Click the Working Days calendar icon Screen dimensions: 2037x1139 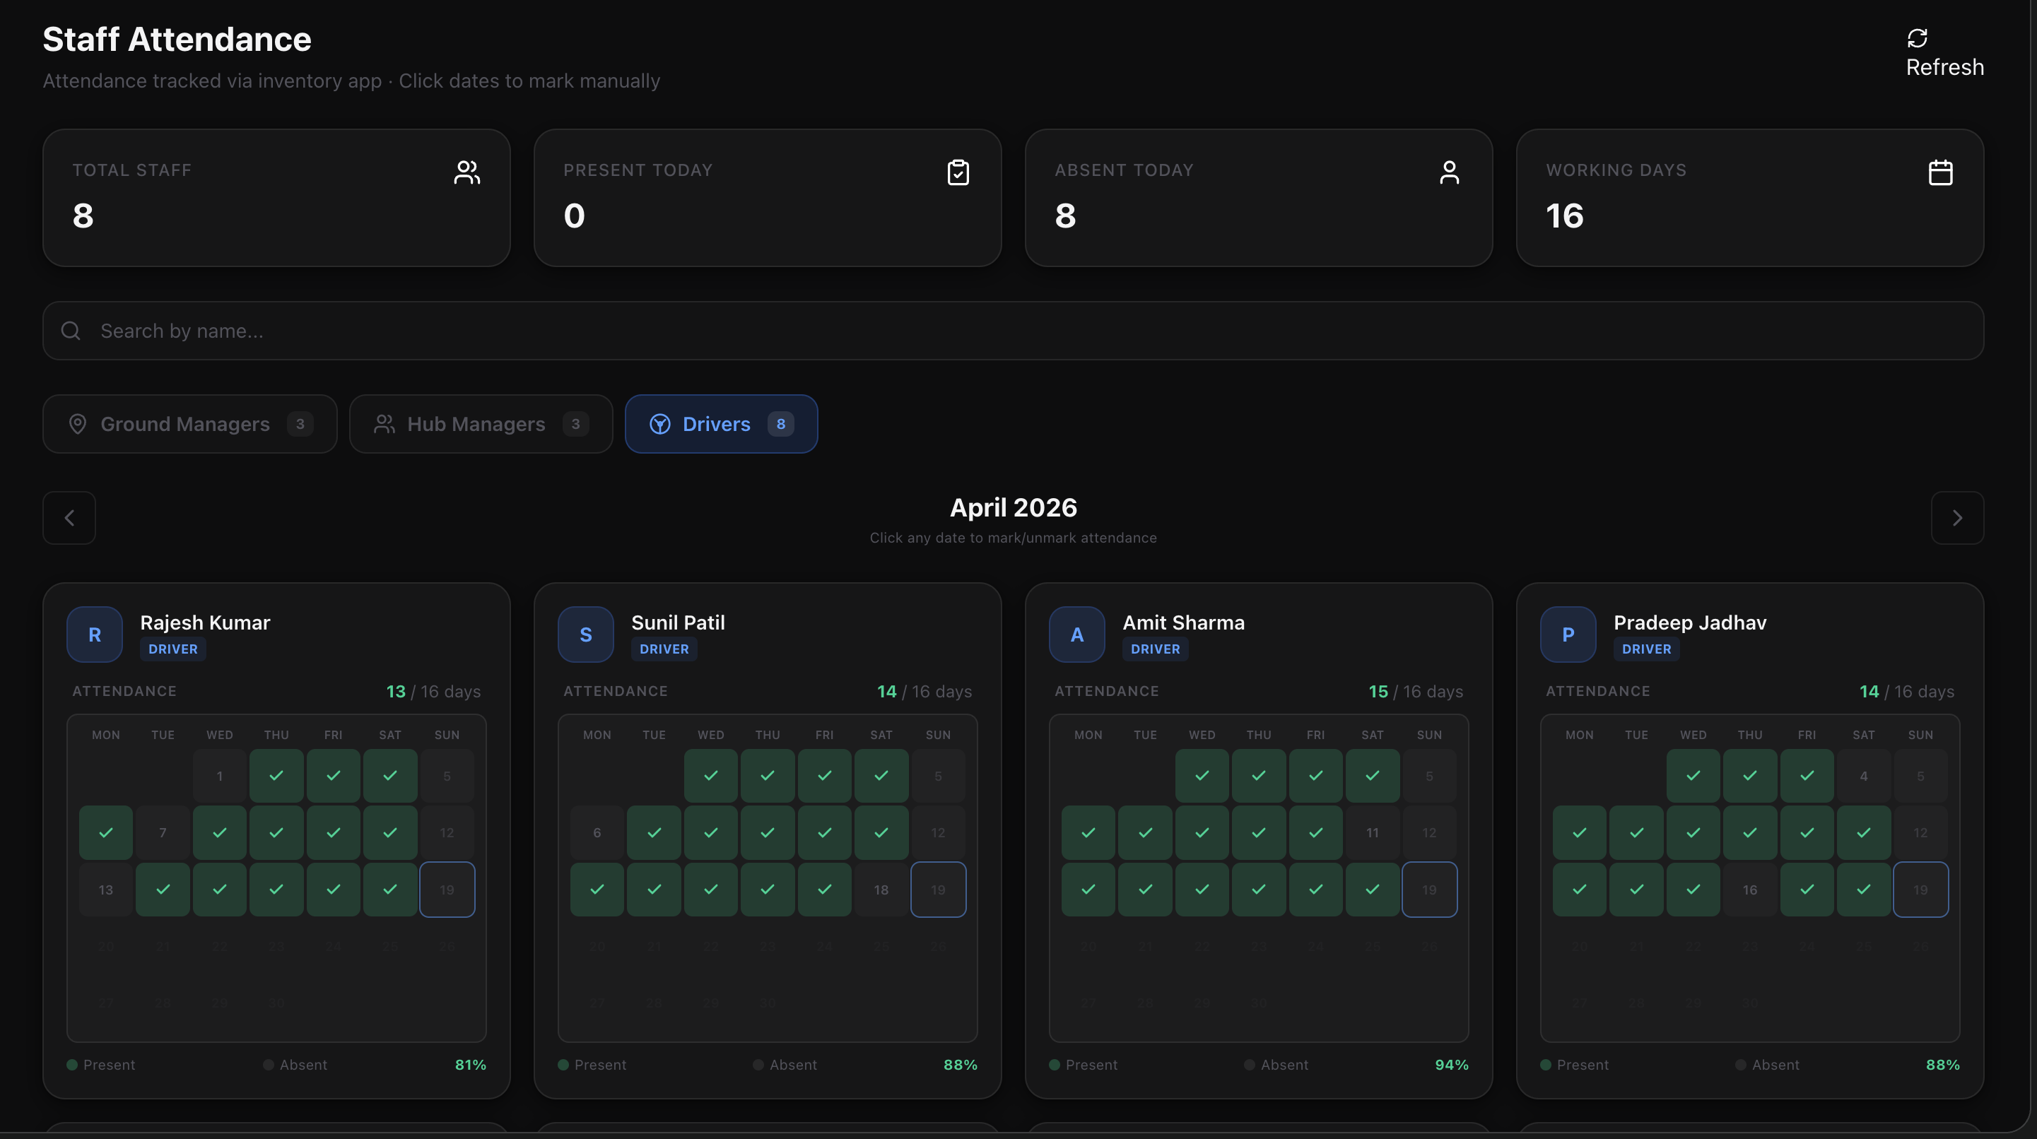pyautogui.click(x=1939, y=172)
